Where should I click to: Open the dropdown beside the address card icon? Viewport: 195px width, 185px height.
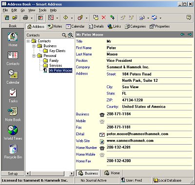57,18
